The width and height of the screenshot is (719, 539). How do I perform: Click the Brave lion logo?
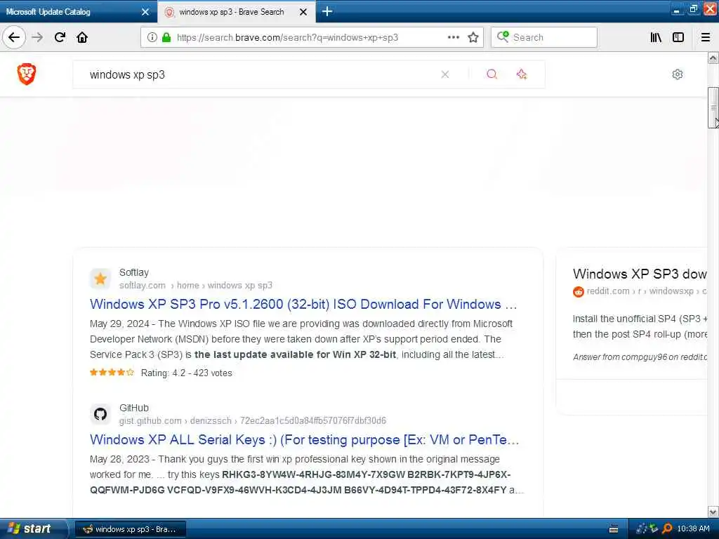[x=27, y=74]
